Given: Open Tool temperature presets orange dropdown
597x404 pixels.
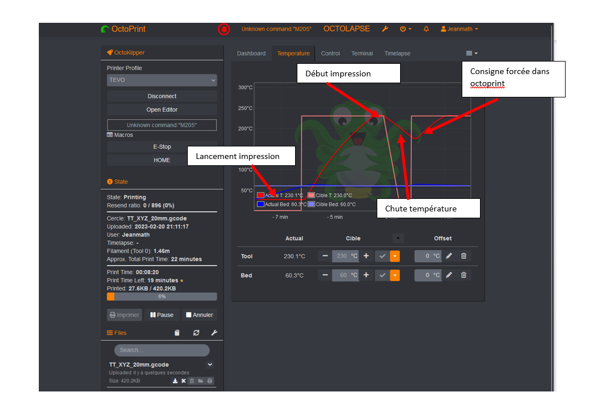Looking at the screenshot, I should point(395,256).
